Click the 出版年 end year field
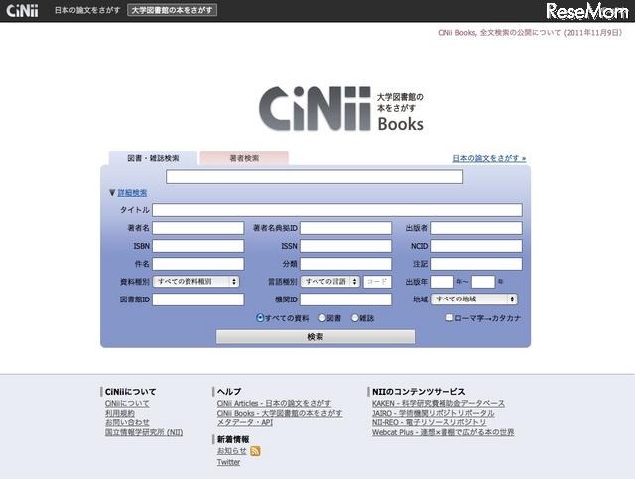The height and width of the screenshot is (479, 635). (483, 282)
